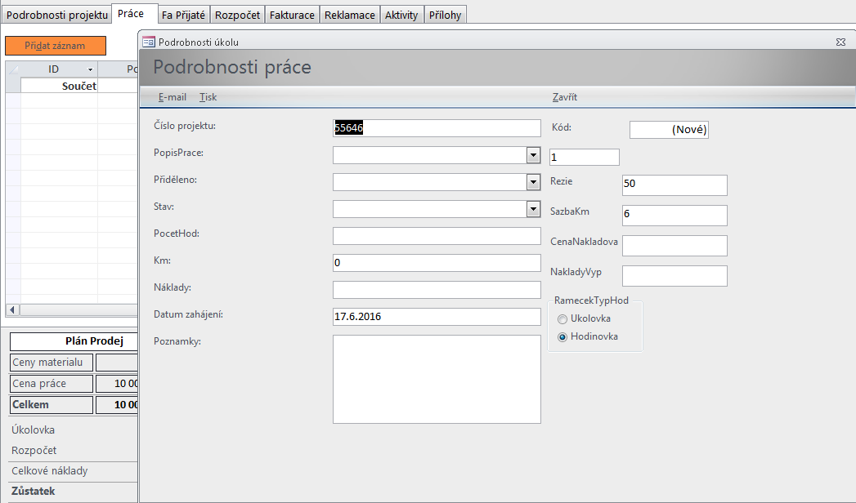Select the Ukolovka radio option
The height and width of the screenshot is (503, 856).
pyautogui.click(x=562, y=318)
